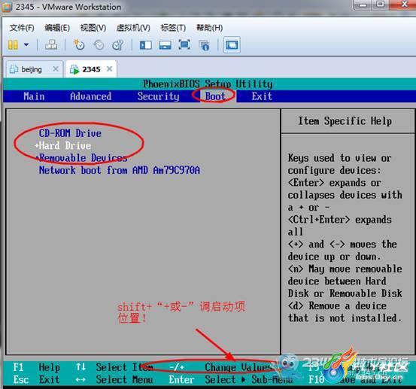
Task: Maximize the VMware Workstation window
Action: click(381, 5)
